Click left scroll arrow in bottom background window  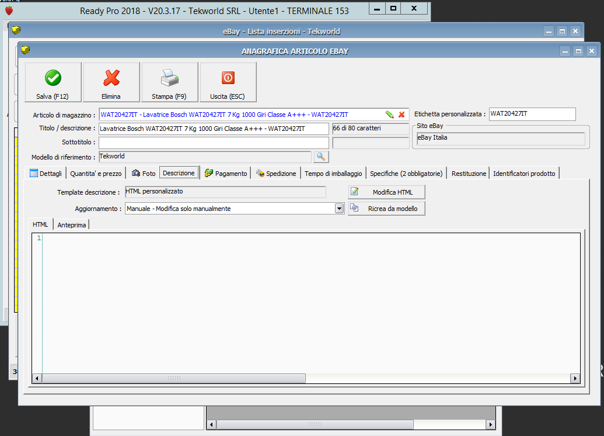click(x=211, y=424)
